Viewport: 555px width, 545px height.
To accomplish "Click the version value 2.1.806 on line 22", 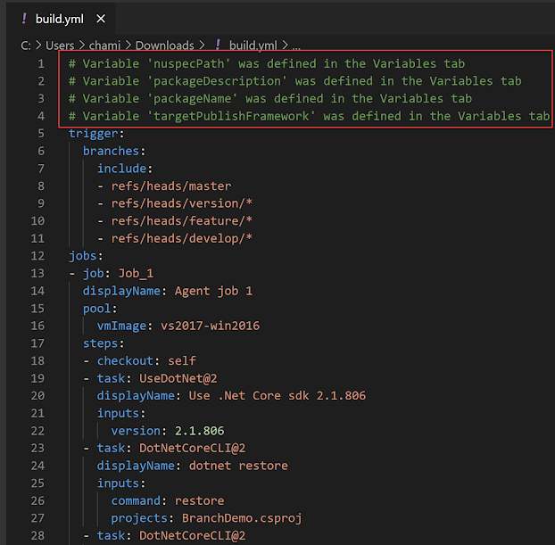I will pyautogui.click(x=199, y=431).
